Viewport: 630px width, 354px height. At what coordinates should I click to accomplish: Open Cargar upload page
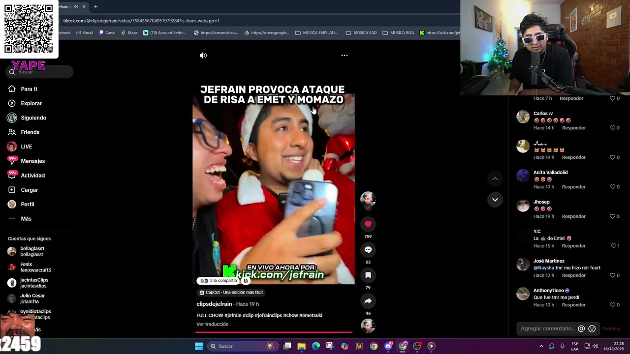click(x=29, y=190)
